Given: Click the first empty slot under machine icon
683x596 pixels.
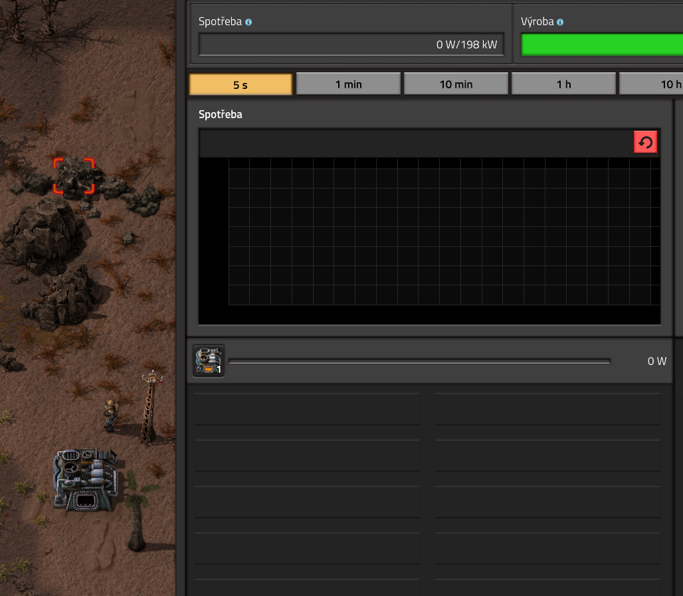Looking at the screenshot, I should [307, 409].
